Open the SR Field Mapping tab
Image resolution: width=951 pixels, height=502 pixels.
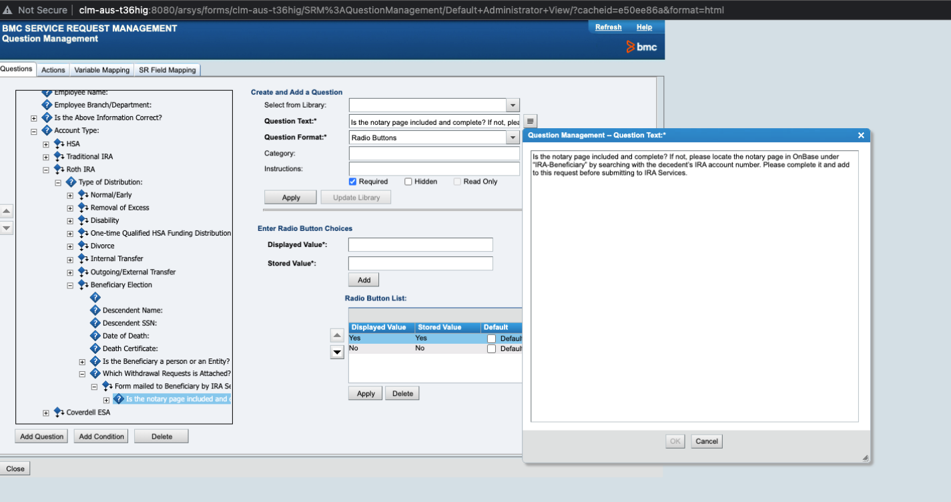coord(168,70)
